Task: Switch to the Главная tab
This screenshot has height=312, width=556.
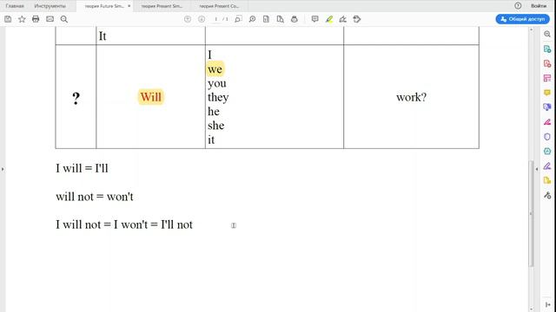Action: click(15, 6)
